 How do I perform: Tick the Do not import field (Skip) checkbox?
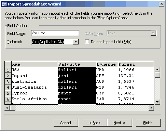click(87, 42)
